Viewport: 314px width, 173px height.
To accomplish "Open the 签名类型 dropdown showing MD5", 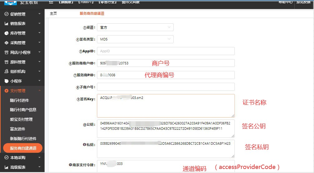I will pos(135,39).
